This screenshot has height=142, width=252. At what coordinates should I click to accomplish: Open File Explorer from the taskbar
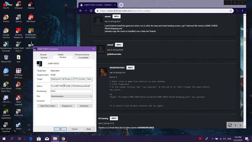(55, 138)
